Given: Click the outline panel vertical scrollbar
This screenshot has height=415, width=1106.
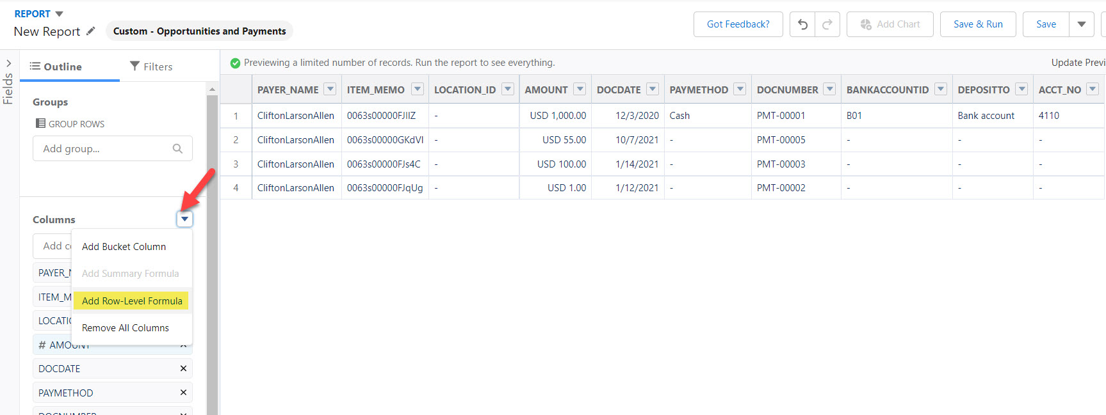Looking at the screenshot, I should [x=212, y=256].
